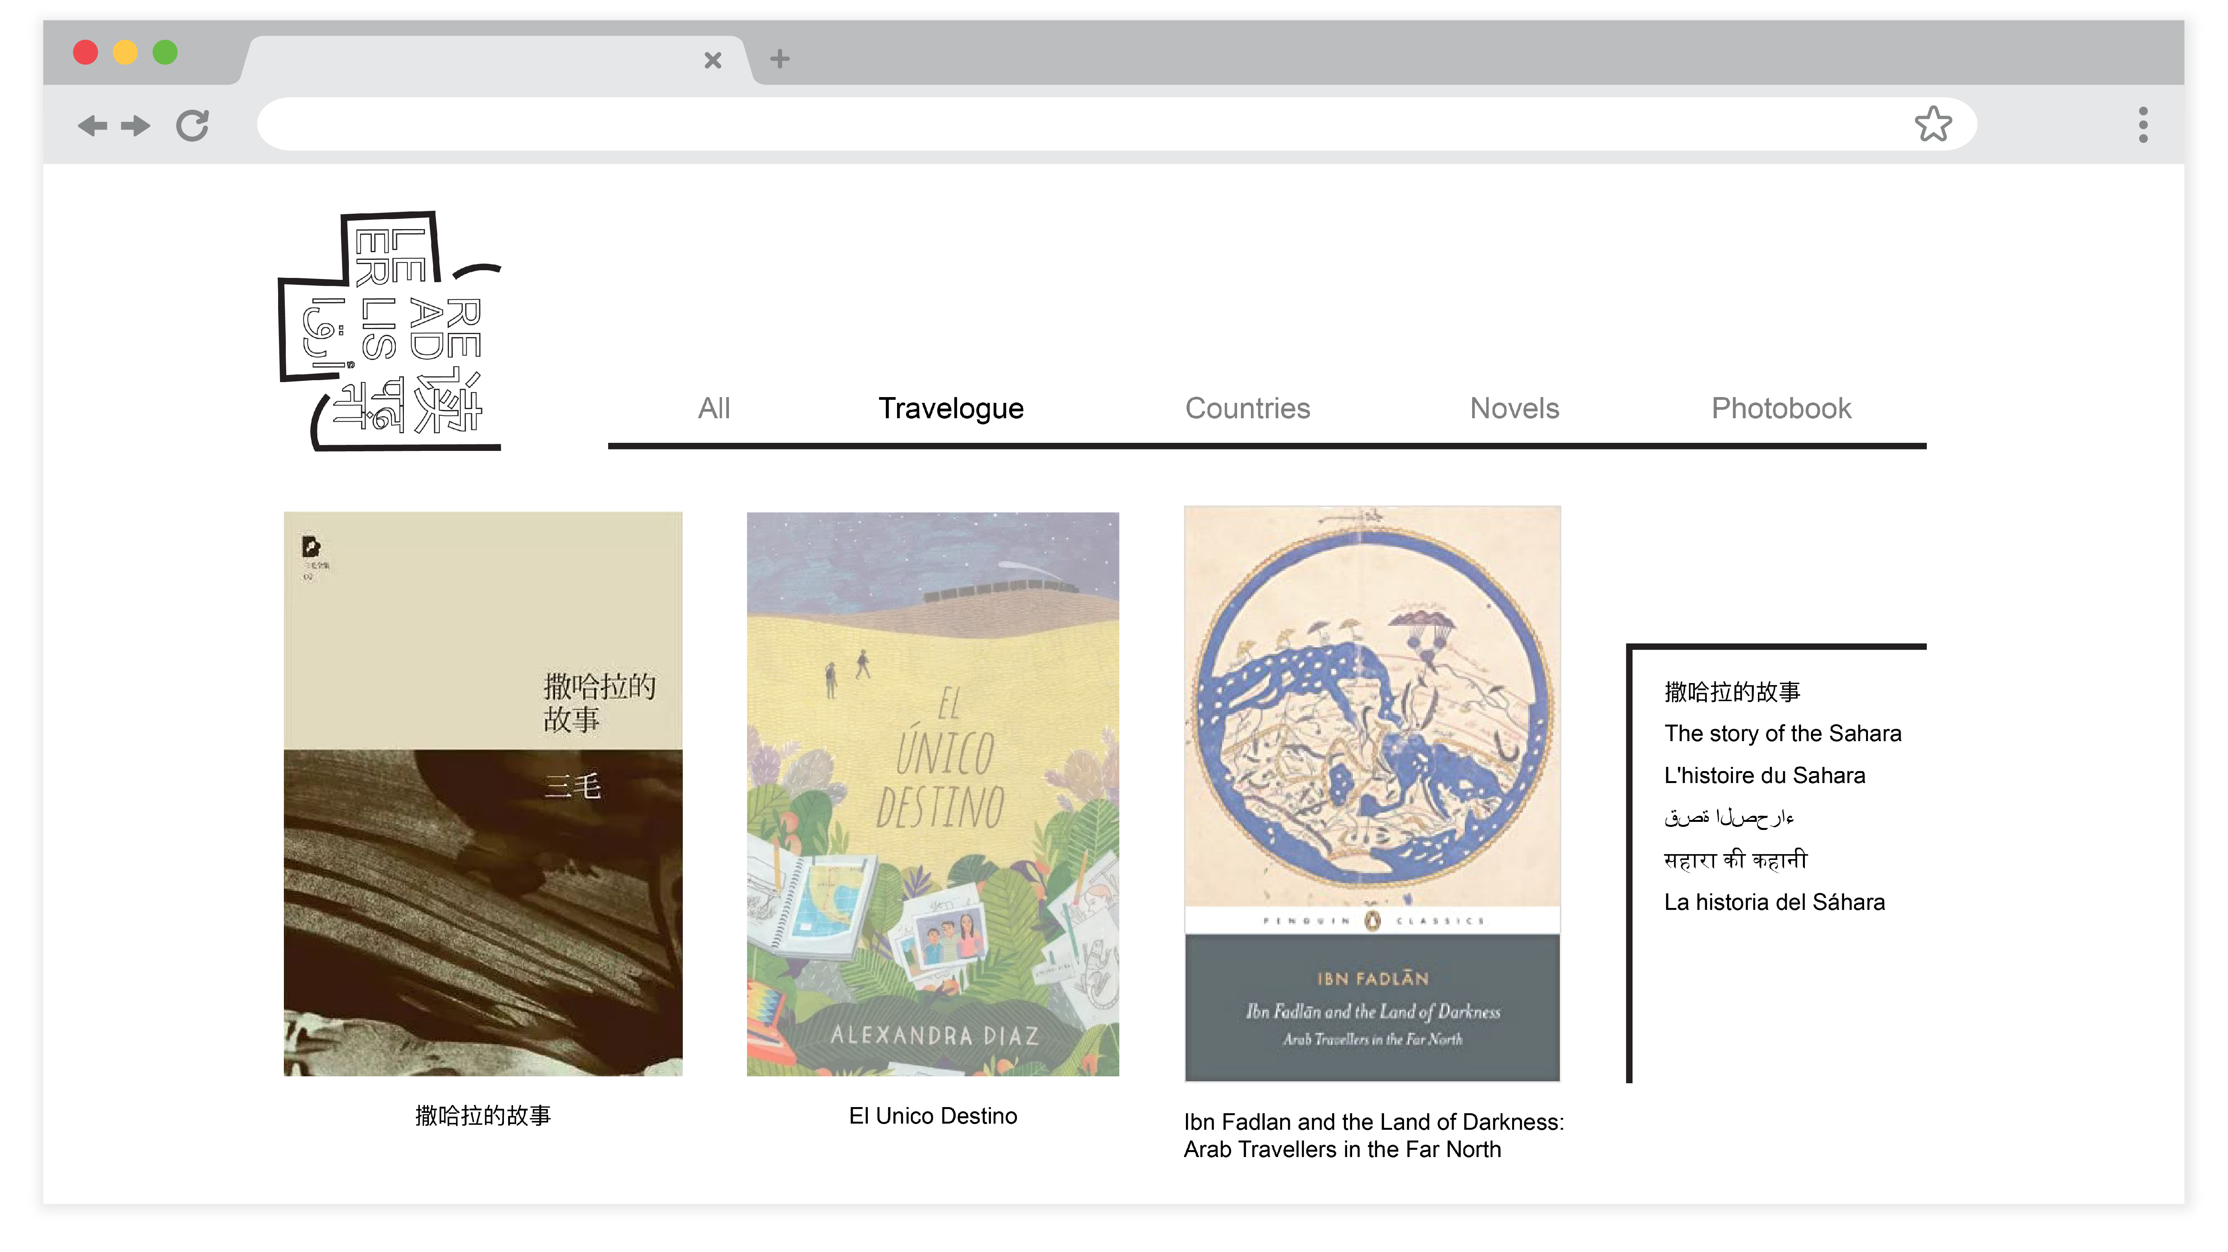Switch to the All tab

click(714, 408)
